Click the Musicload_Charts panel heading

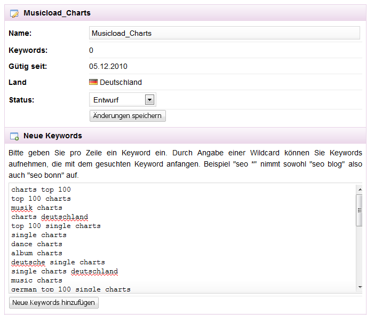click(x=57, y=13)
